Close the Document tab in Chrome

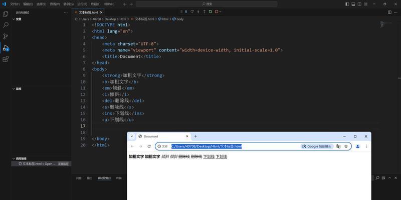tap(187, 136)
